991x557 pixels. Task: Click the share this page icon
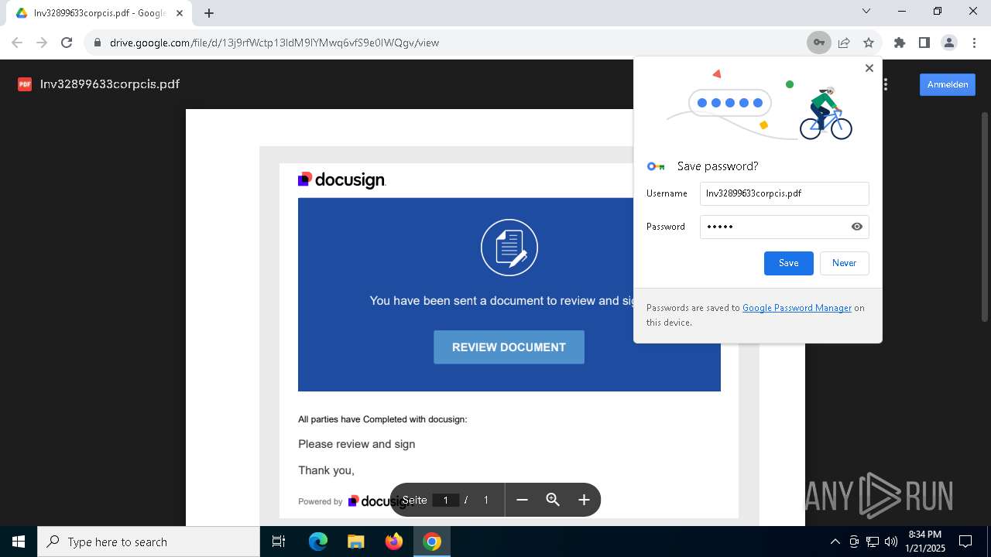(x=844, y=43)
